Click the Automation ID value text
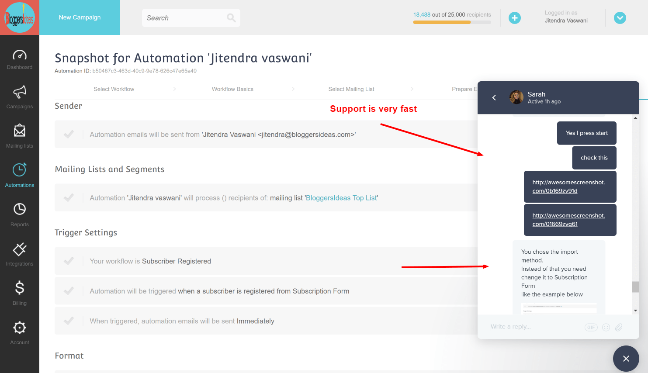 (x=145, y=71)
